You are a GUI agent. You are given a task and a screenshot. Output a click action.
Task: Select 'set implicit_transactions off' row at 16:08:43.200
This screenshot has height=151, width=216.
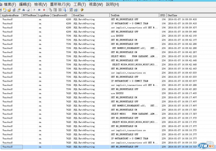click(108, 85)
